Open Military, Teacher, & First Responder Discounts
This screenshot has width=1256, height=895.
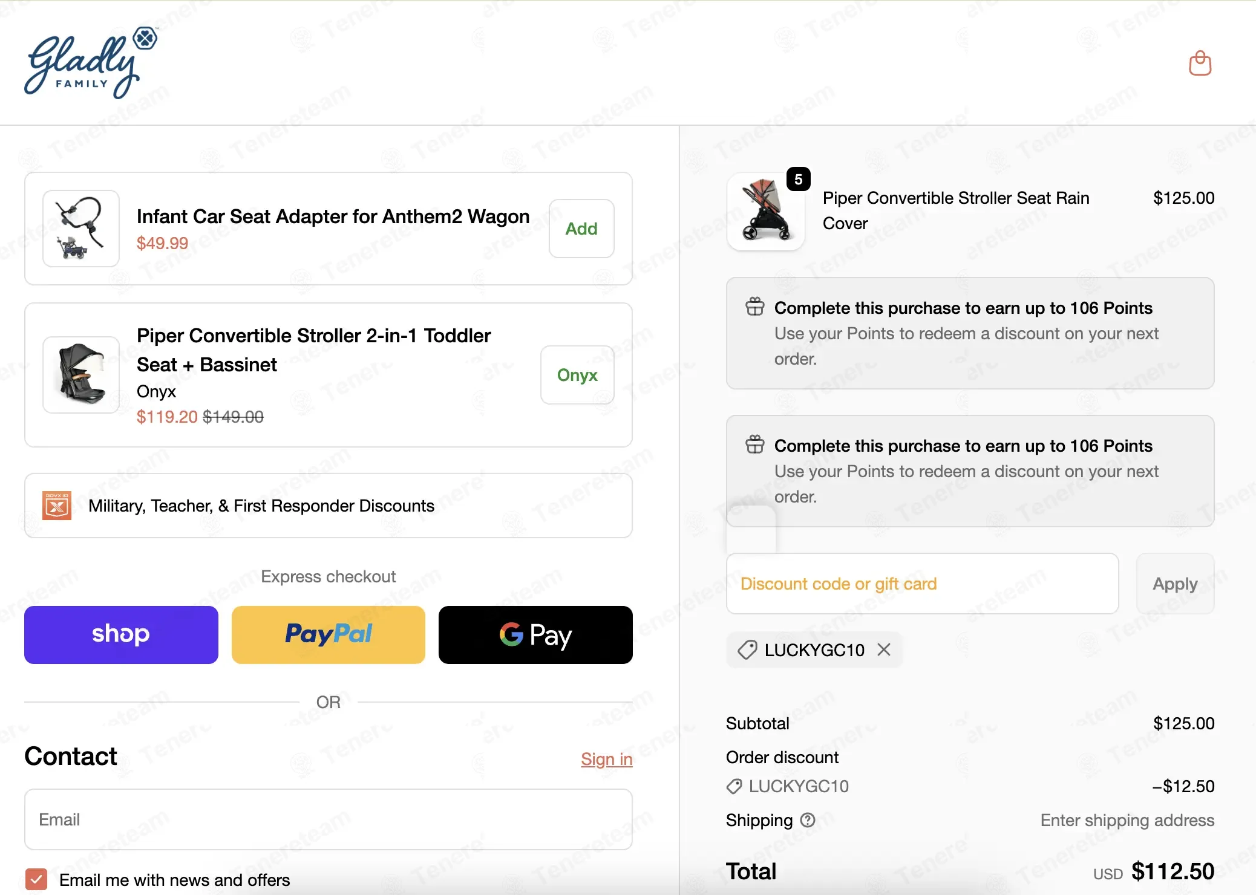pos(329,506)
